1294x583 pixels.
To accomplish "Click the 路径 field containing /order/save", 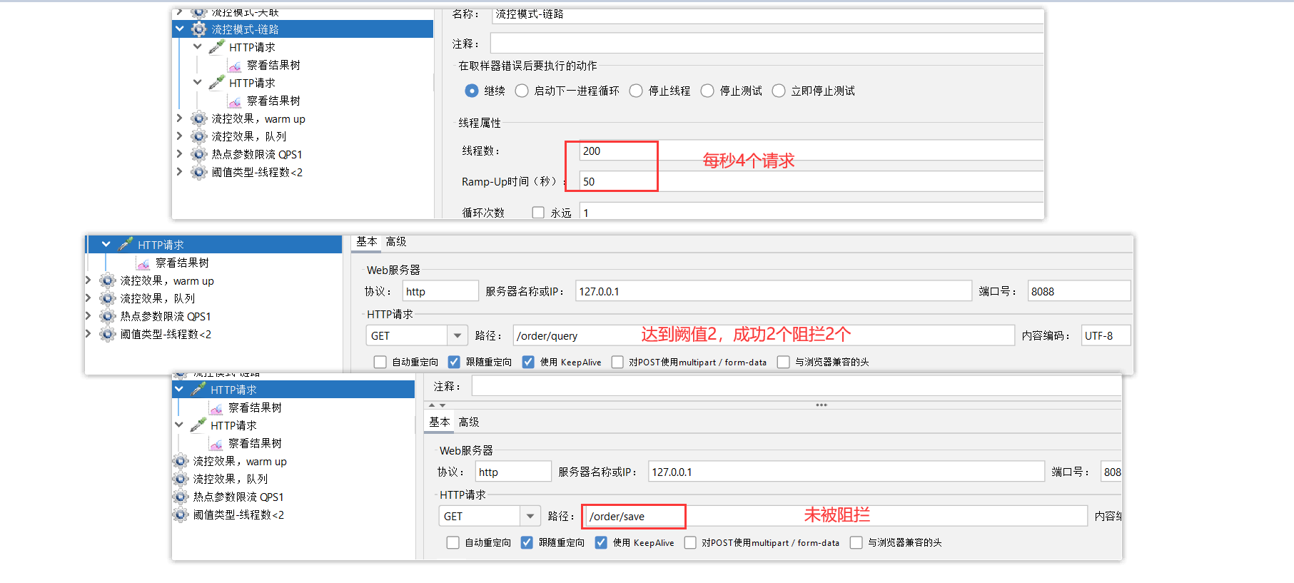I will coord(835,516).
